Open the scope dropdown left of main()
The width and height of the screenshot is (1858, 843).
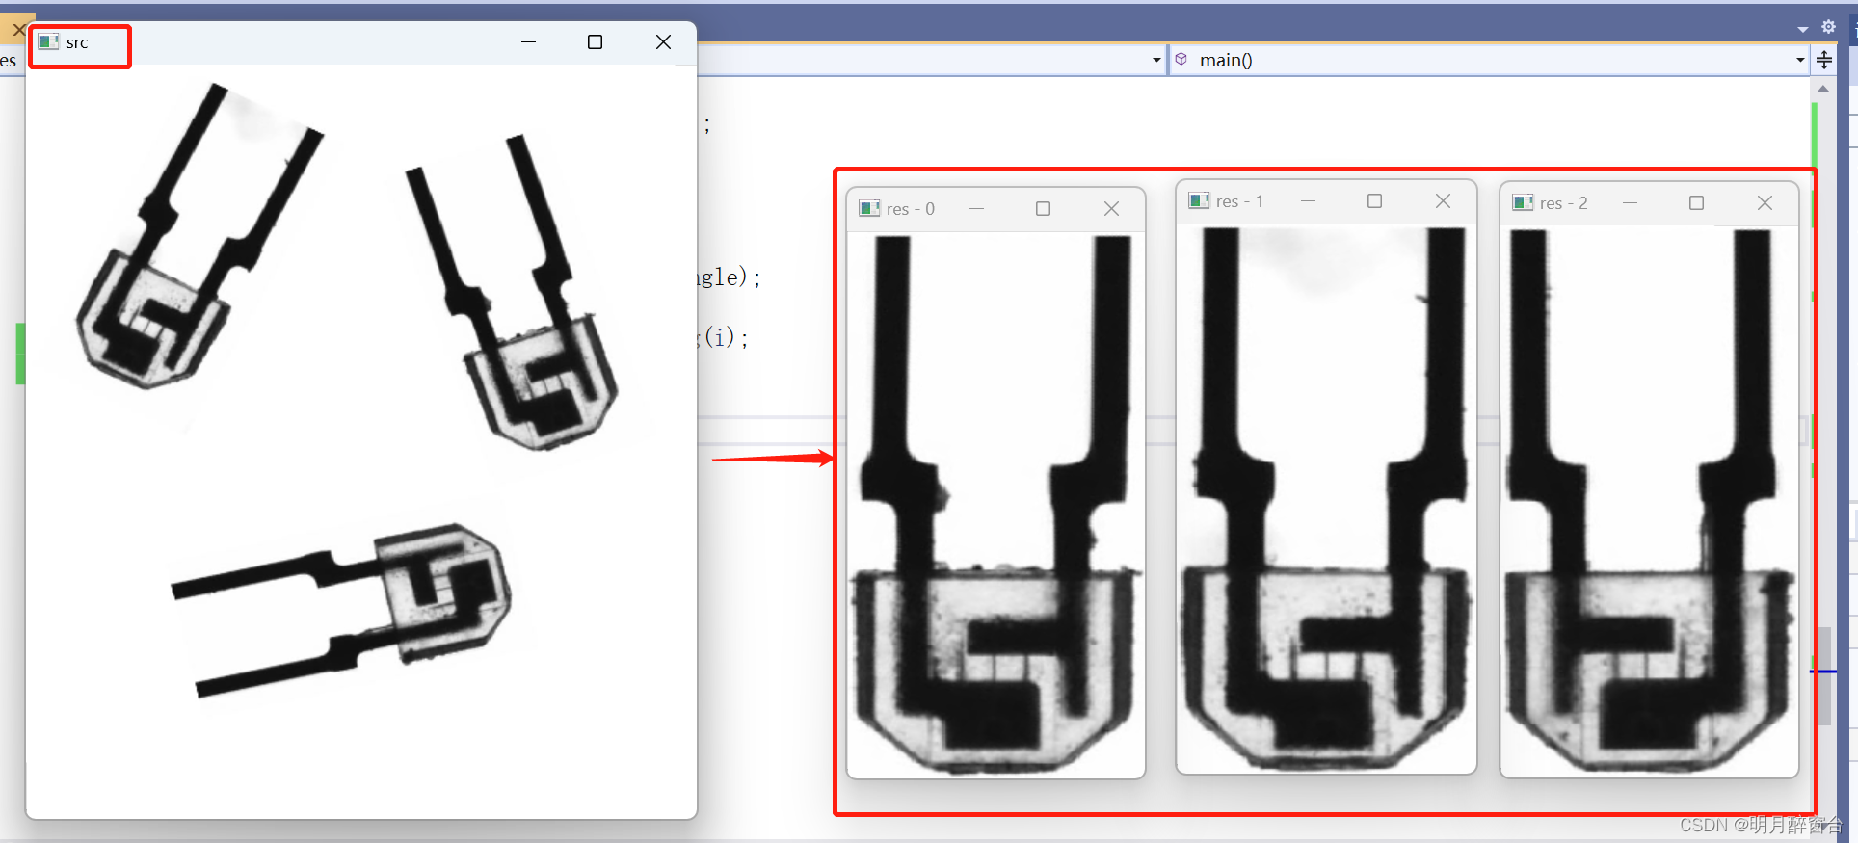(x=1156, y=60)
